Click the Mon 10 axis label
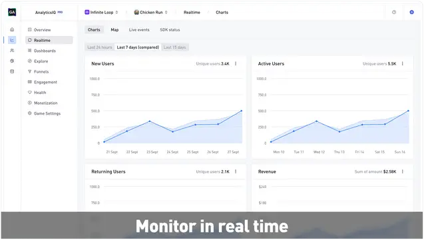 tap(279, 152)
